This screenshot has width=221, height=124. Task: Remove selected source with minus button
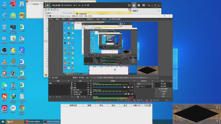click(x=75, y=97)
